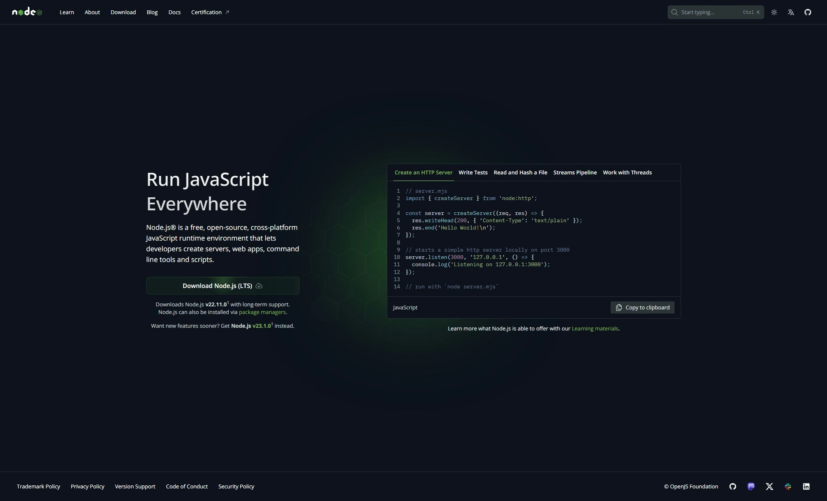Open the Slack icon in the footer
This screenshot has height=501, width=827.
(788, 486)
